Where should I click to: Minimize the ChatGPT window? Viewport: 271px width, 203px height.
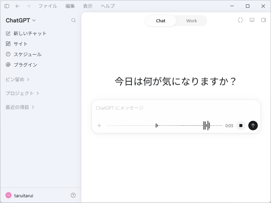coord(232,6)
